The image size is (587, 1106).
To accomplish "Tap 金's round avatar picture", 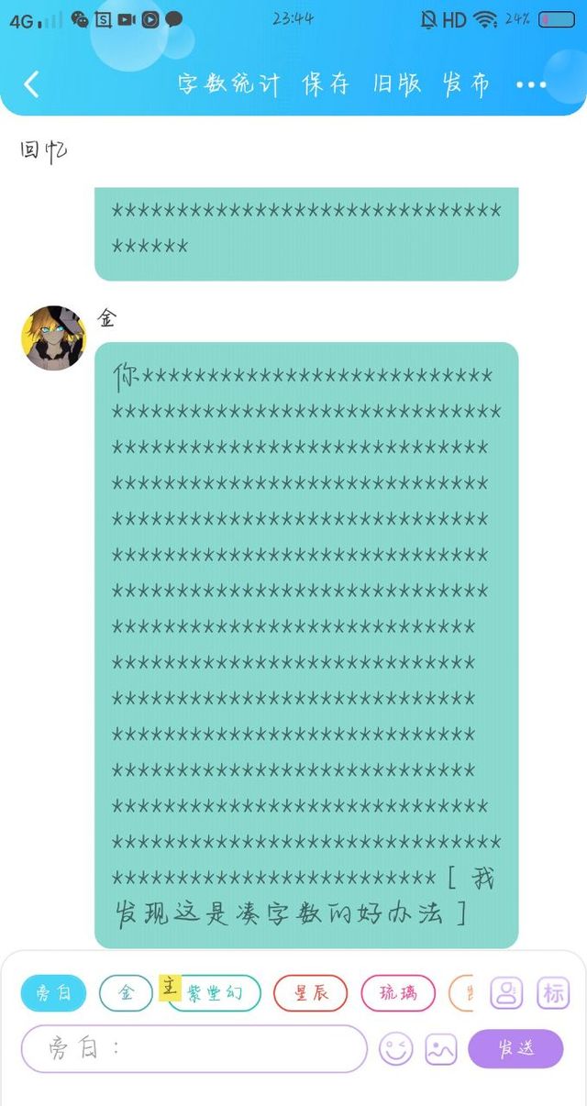I will point(53,337).
